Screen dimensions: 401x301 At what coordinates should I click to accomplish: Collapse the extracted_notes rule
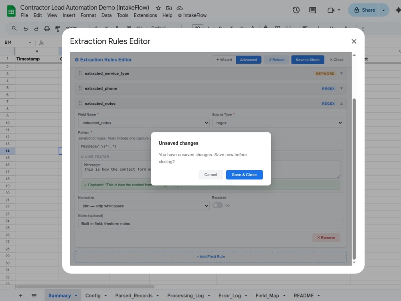pyautogui.click(x=341, y=104)
